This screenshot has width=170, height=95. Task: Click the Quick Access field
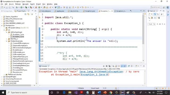click(x=155, y=7)
